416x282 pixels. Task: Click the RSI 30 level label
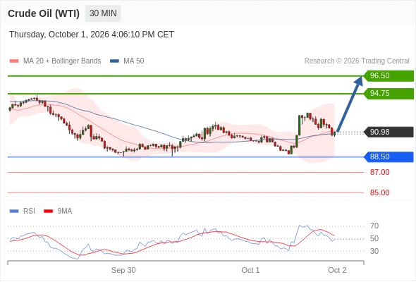pos(374,251)
